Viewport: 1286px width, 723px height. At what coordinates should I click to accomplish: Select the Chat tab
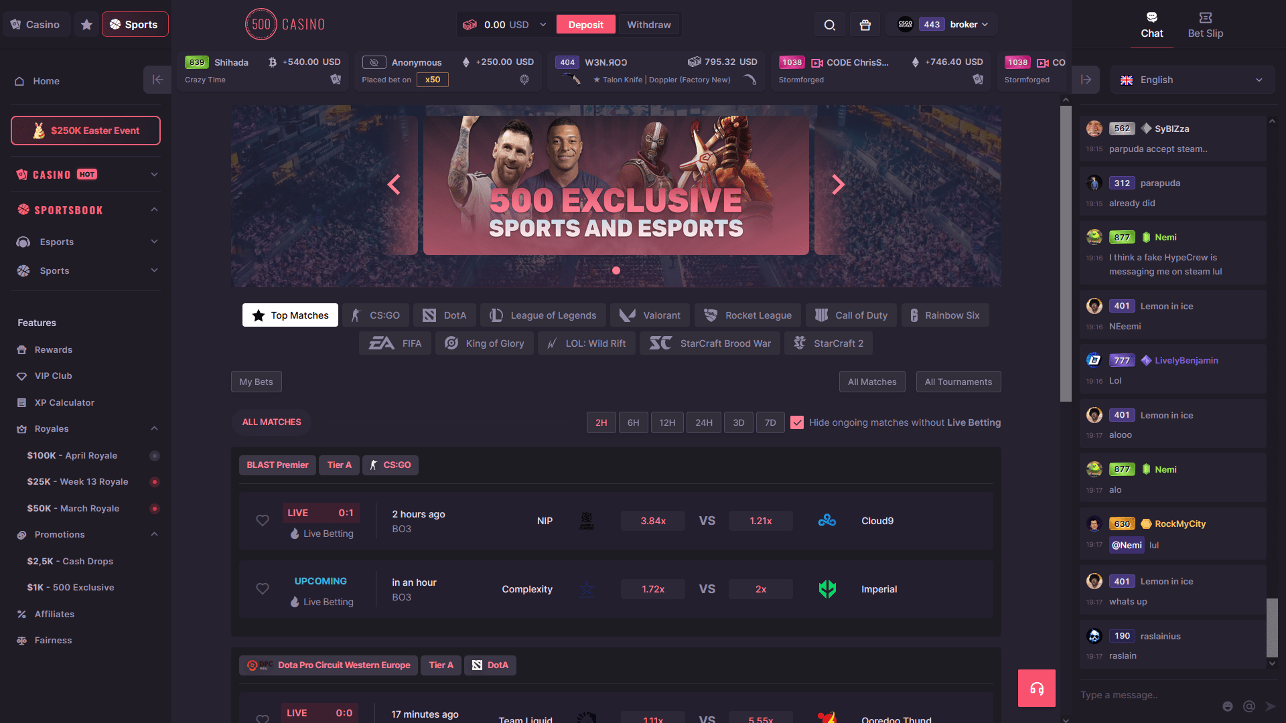click(1152, 25)
